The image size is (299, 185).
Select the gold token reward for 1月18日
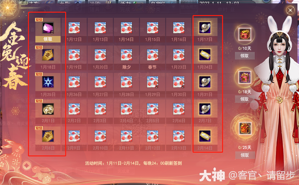coord(48,55)
